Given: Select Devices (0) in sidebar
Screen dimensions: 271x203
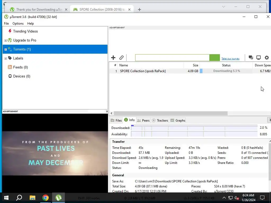Looking at the screenshot, I should tap(55, 76).
